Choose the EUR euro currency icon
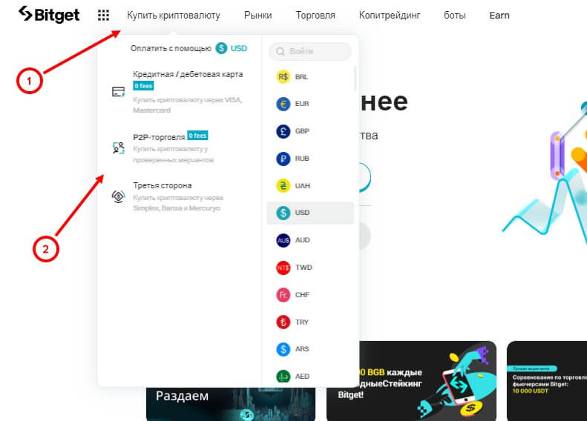This screenshot has height=421, width=587. 283,104
